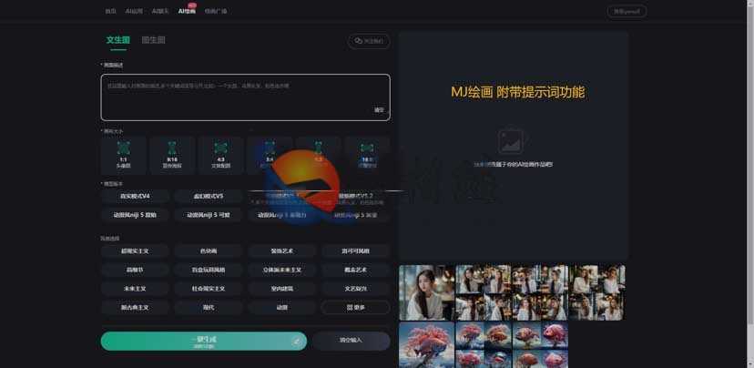The width and height of the screenshot is (754, 368).
Task: Toggle the 盲盒玩具风格 style tag
Action: pyautogui.click(x=209, y=270)
